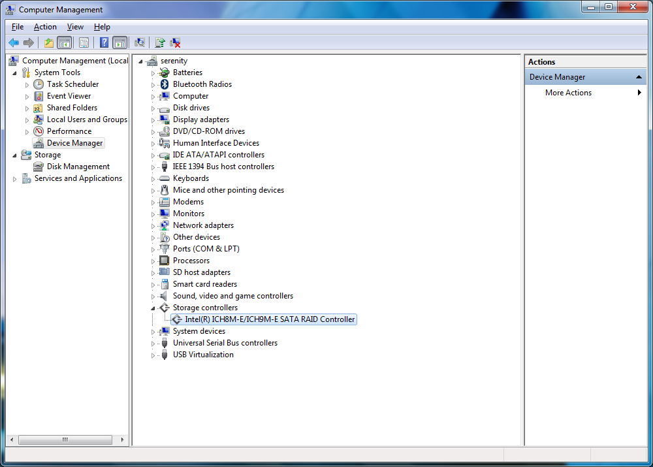The width and height of the screenshot is (653, 467).
Task: Click the Task Scheduler clock icon
Action: (39, 84)
